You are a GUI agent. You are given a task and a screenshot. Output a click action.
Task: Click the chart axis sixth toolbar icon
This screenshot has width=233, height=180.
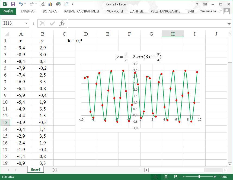[66, 4]
